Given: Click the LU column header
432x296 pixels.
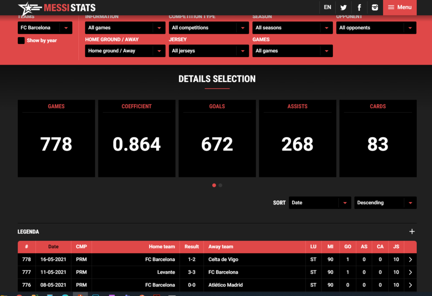Looking at the screenshot, I should (x=313, y=247).
